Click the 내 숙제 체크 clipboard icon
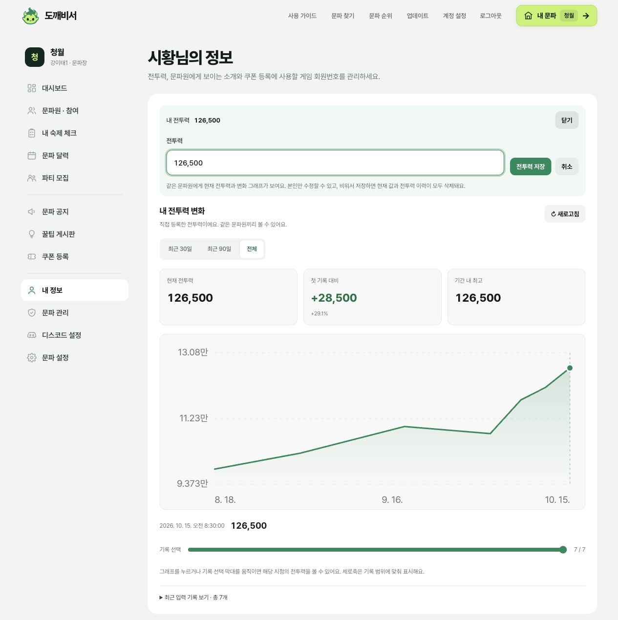The image size is (618, 620). (32, 133)
